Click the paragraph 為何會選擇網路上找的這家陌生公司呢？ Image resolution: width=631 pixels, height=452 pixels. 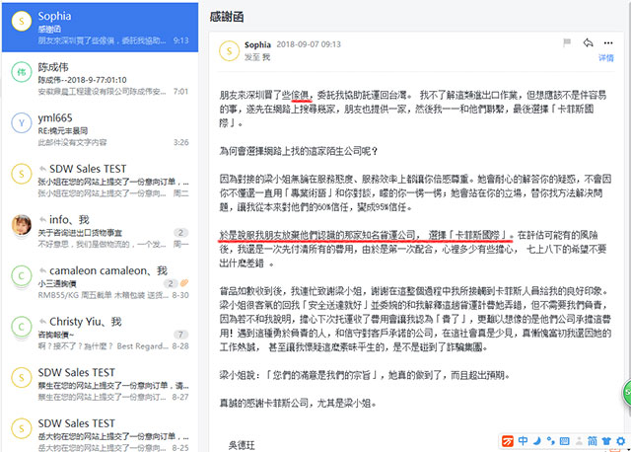(298, 151)
